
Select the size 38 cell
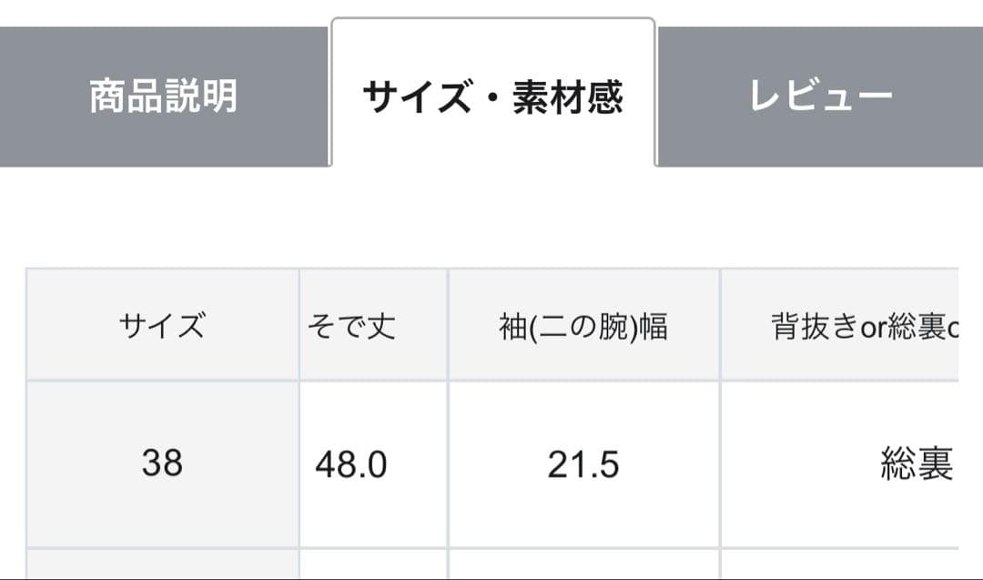click(x=162, y=463)
